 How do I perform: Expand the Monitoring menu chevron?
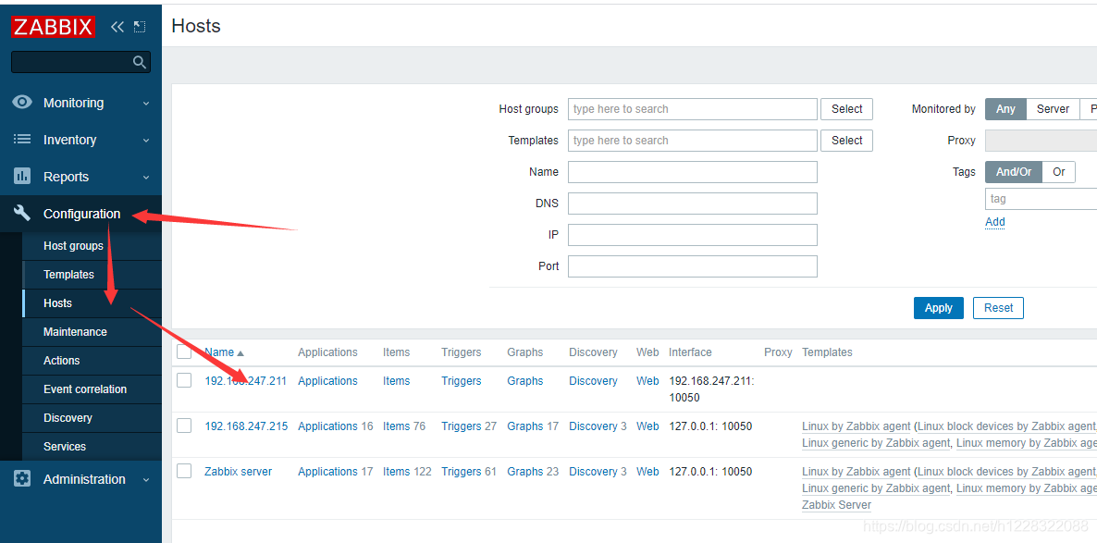click(145, 104)
